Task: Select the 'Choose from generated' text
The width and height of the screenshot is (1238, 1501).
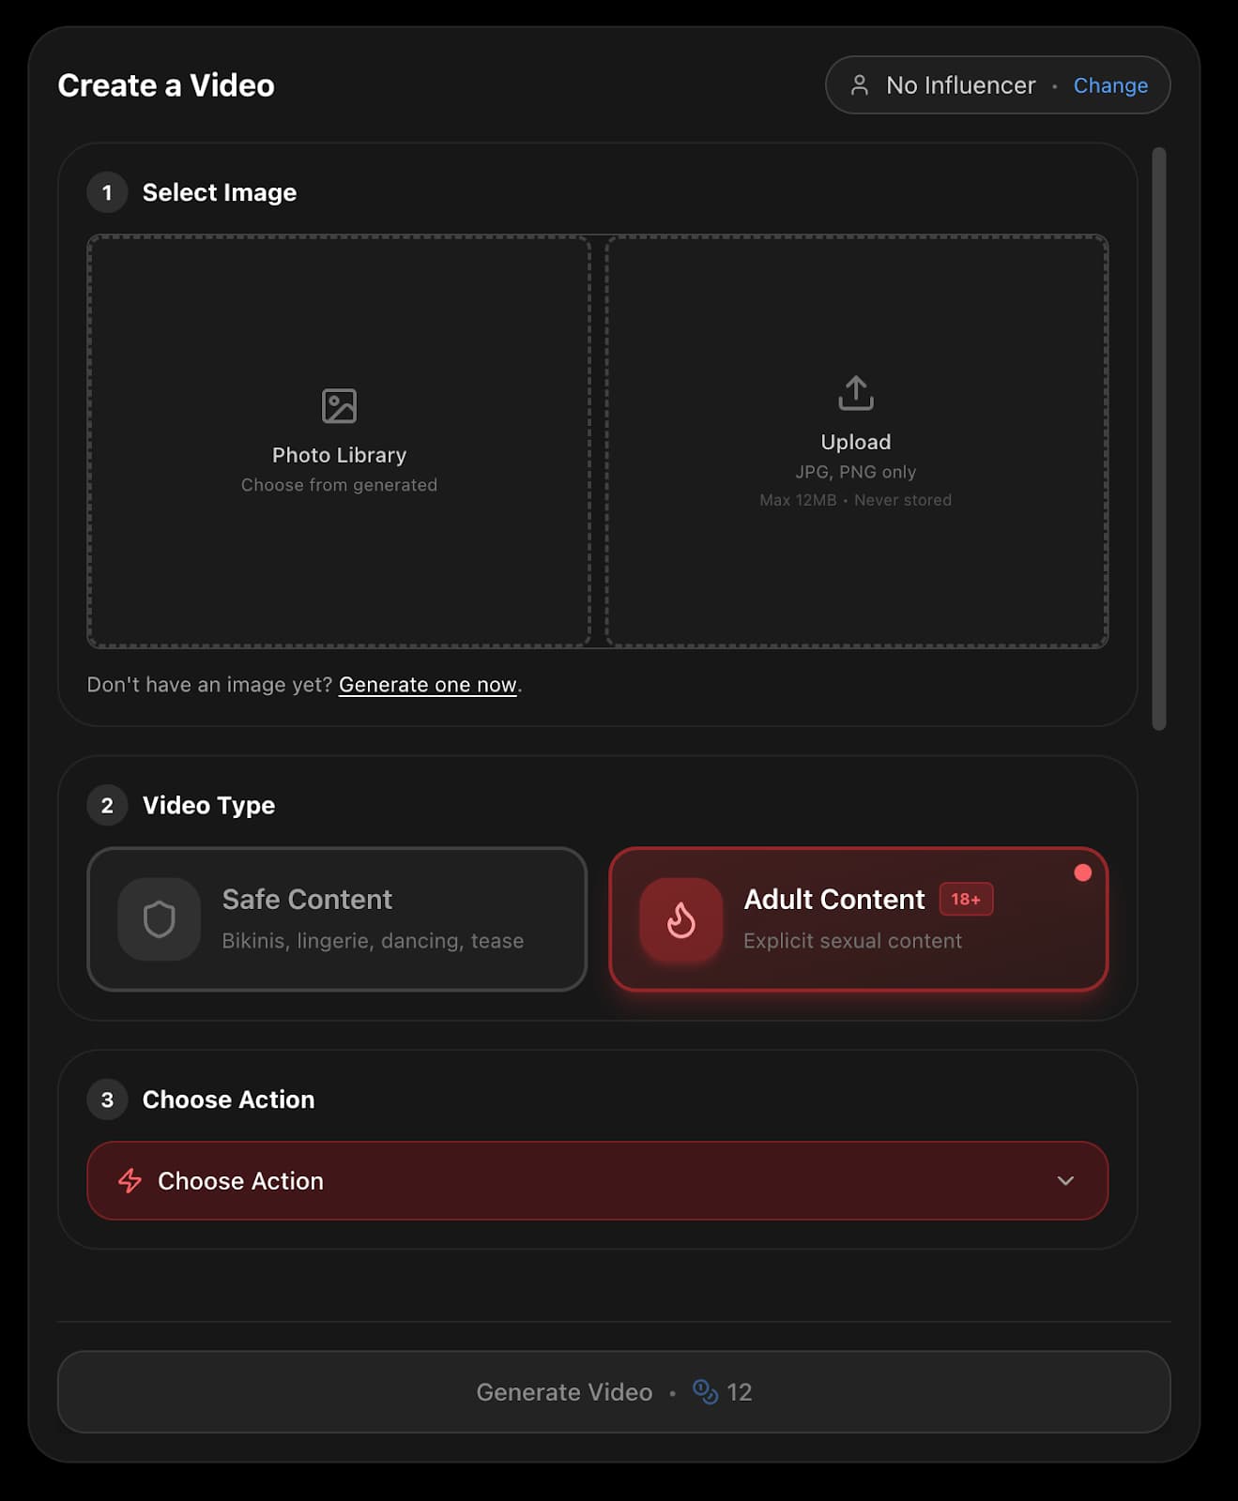Action: click(x=339, y=485)
